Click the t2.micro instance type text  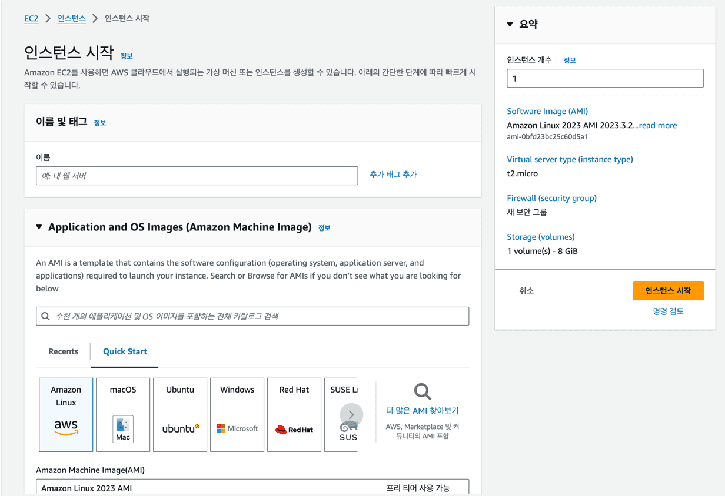(x=522, y=173)
